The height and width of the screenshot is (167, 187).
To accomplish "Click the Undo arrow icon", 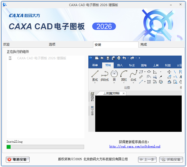I will (x=124, y=58).
